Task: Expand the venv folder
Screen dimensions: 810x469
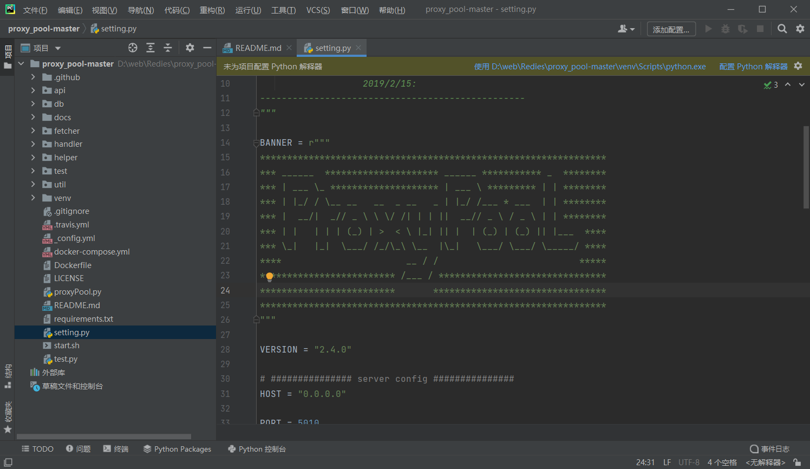Action: [33, 198]
